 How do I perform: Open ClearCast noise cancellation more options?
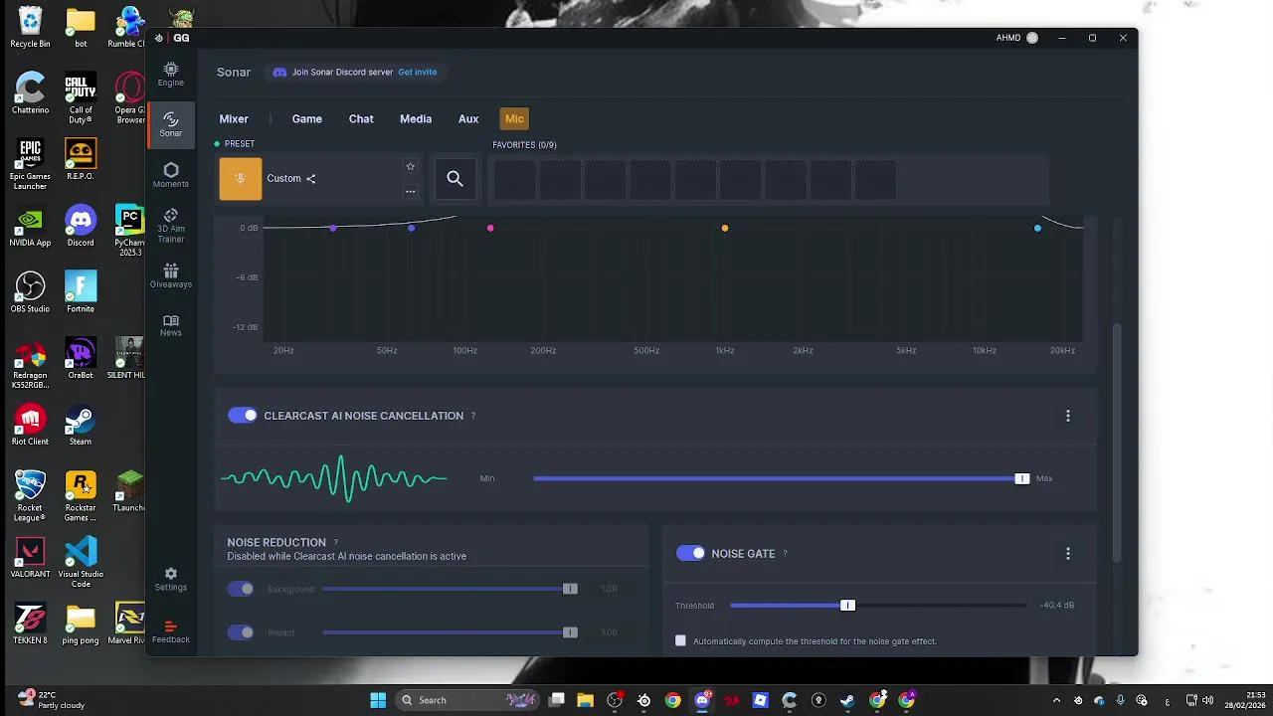coord(1068,416)
